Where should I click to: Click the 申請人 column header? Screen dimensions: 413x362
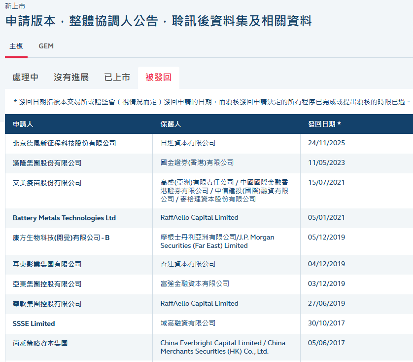pyautogui.click(x=23, y=124)
